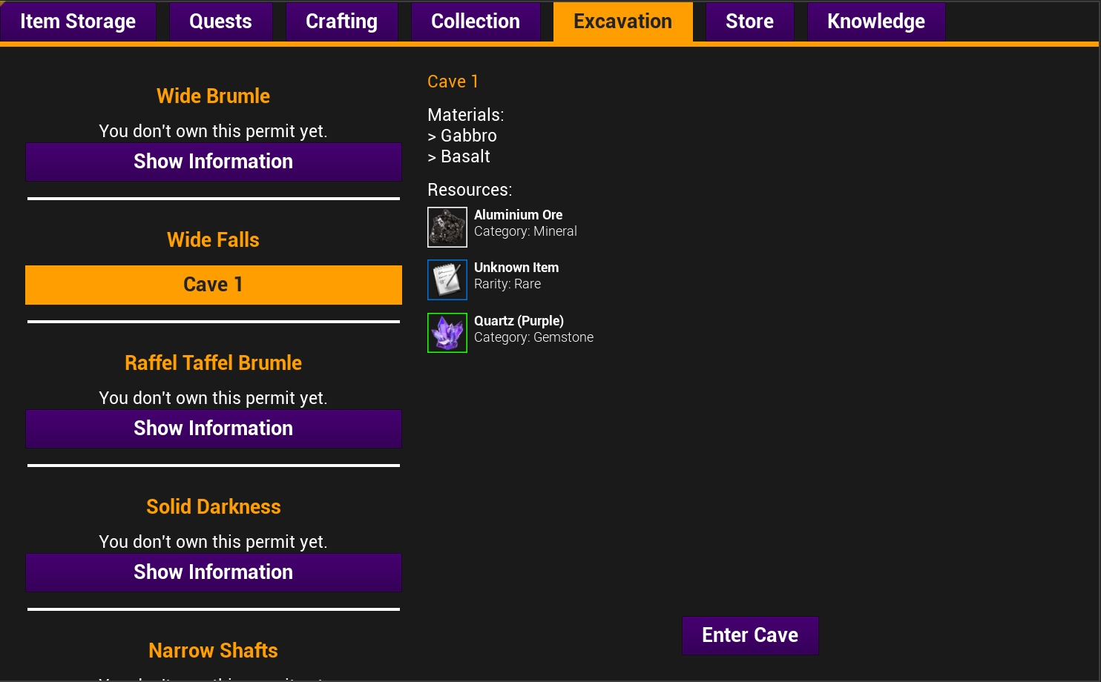Click the purple Quartz gemstone icon
This screenshot has height=682, width=1101.
point(447,333)
